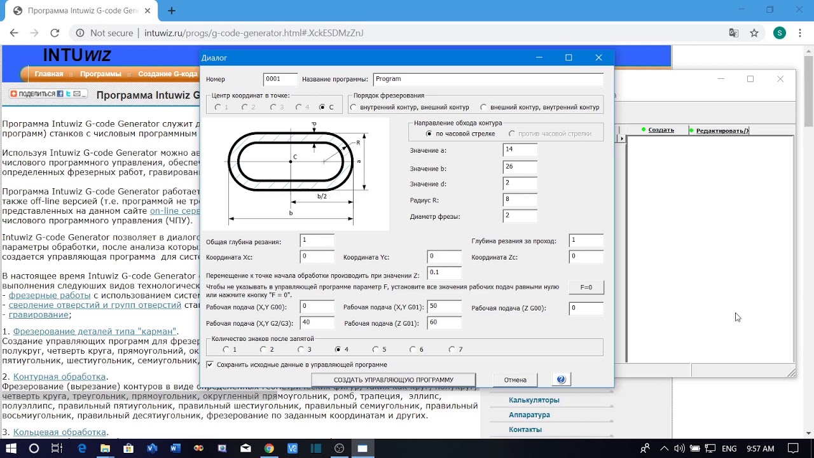Click 'Создать' tab in background window

tap(661, 130)
